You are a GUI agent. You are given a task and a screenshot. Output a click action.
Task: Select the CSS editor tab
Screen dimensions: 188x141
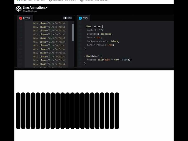pyautogui.click(x=83, y=18)
